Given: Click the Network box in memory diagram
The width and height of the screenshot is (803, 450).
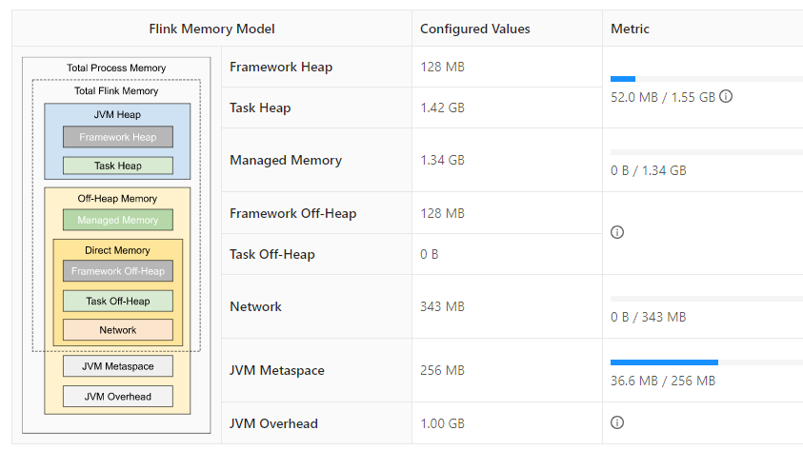Looking at the screenshot, I should coord(118,330).
